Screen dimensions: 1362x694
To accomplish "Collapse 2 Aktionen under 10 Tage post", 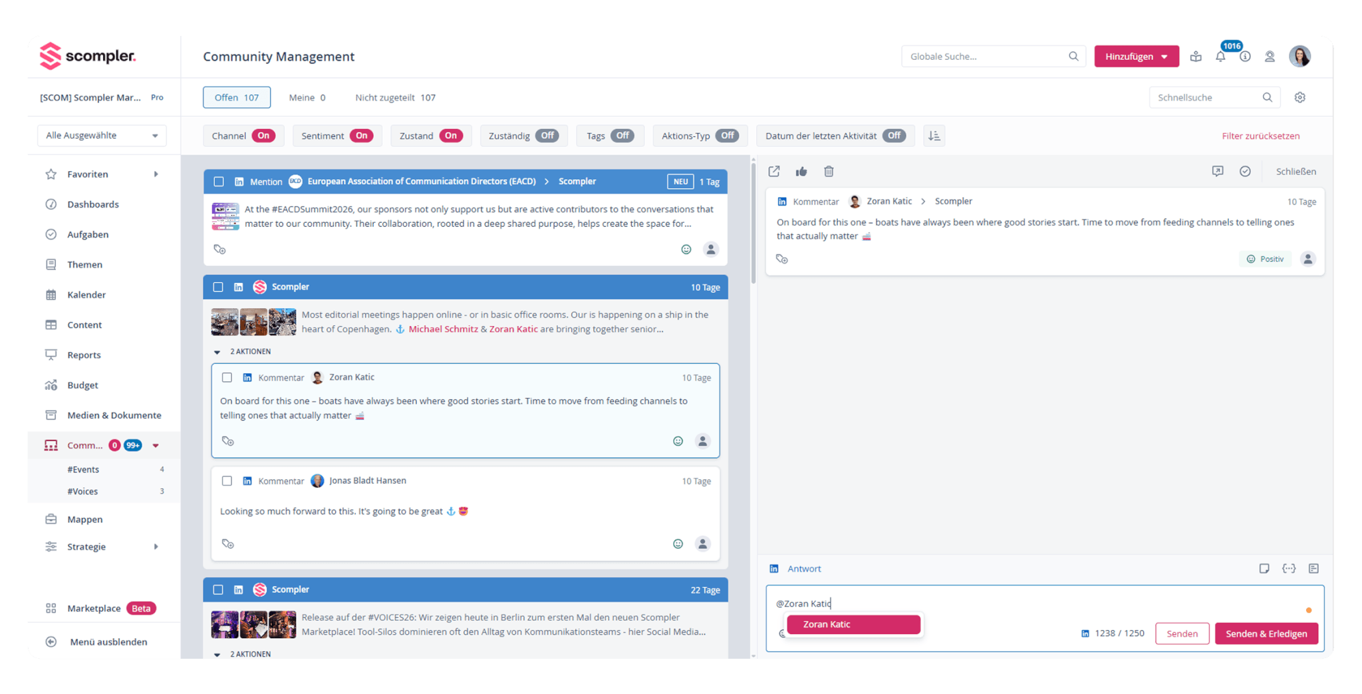I will [217, 352].
